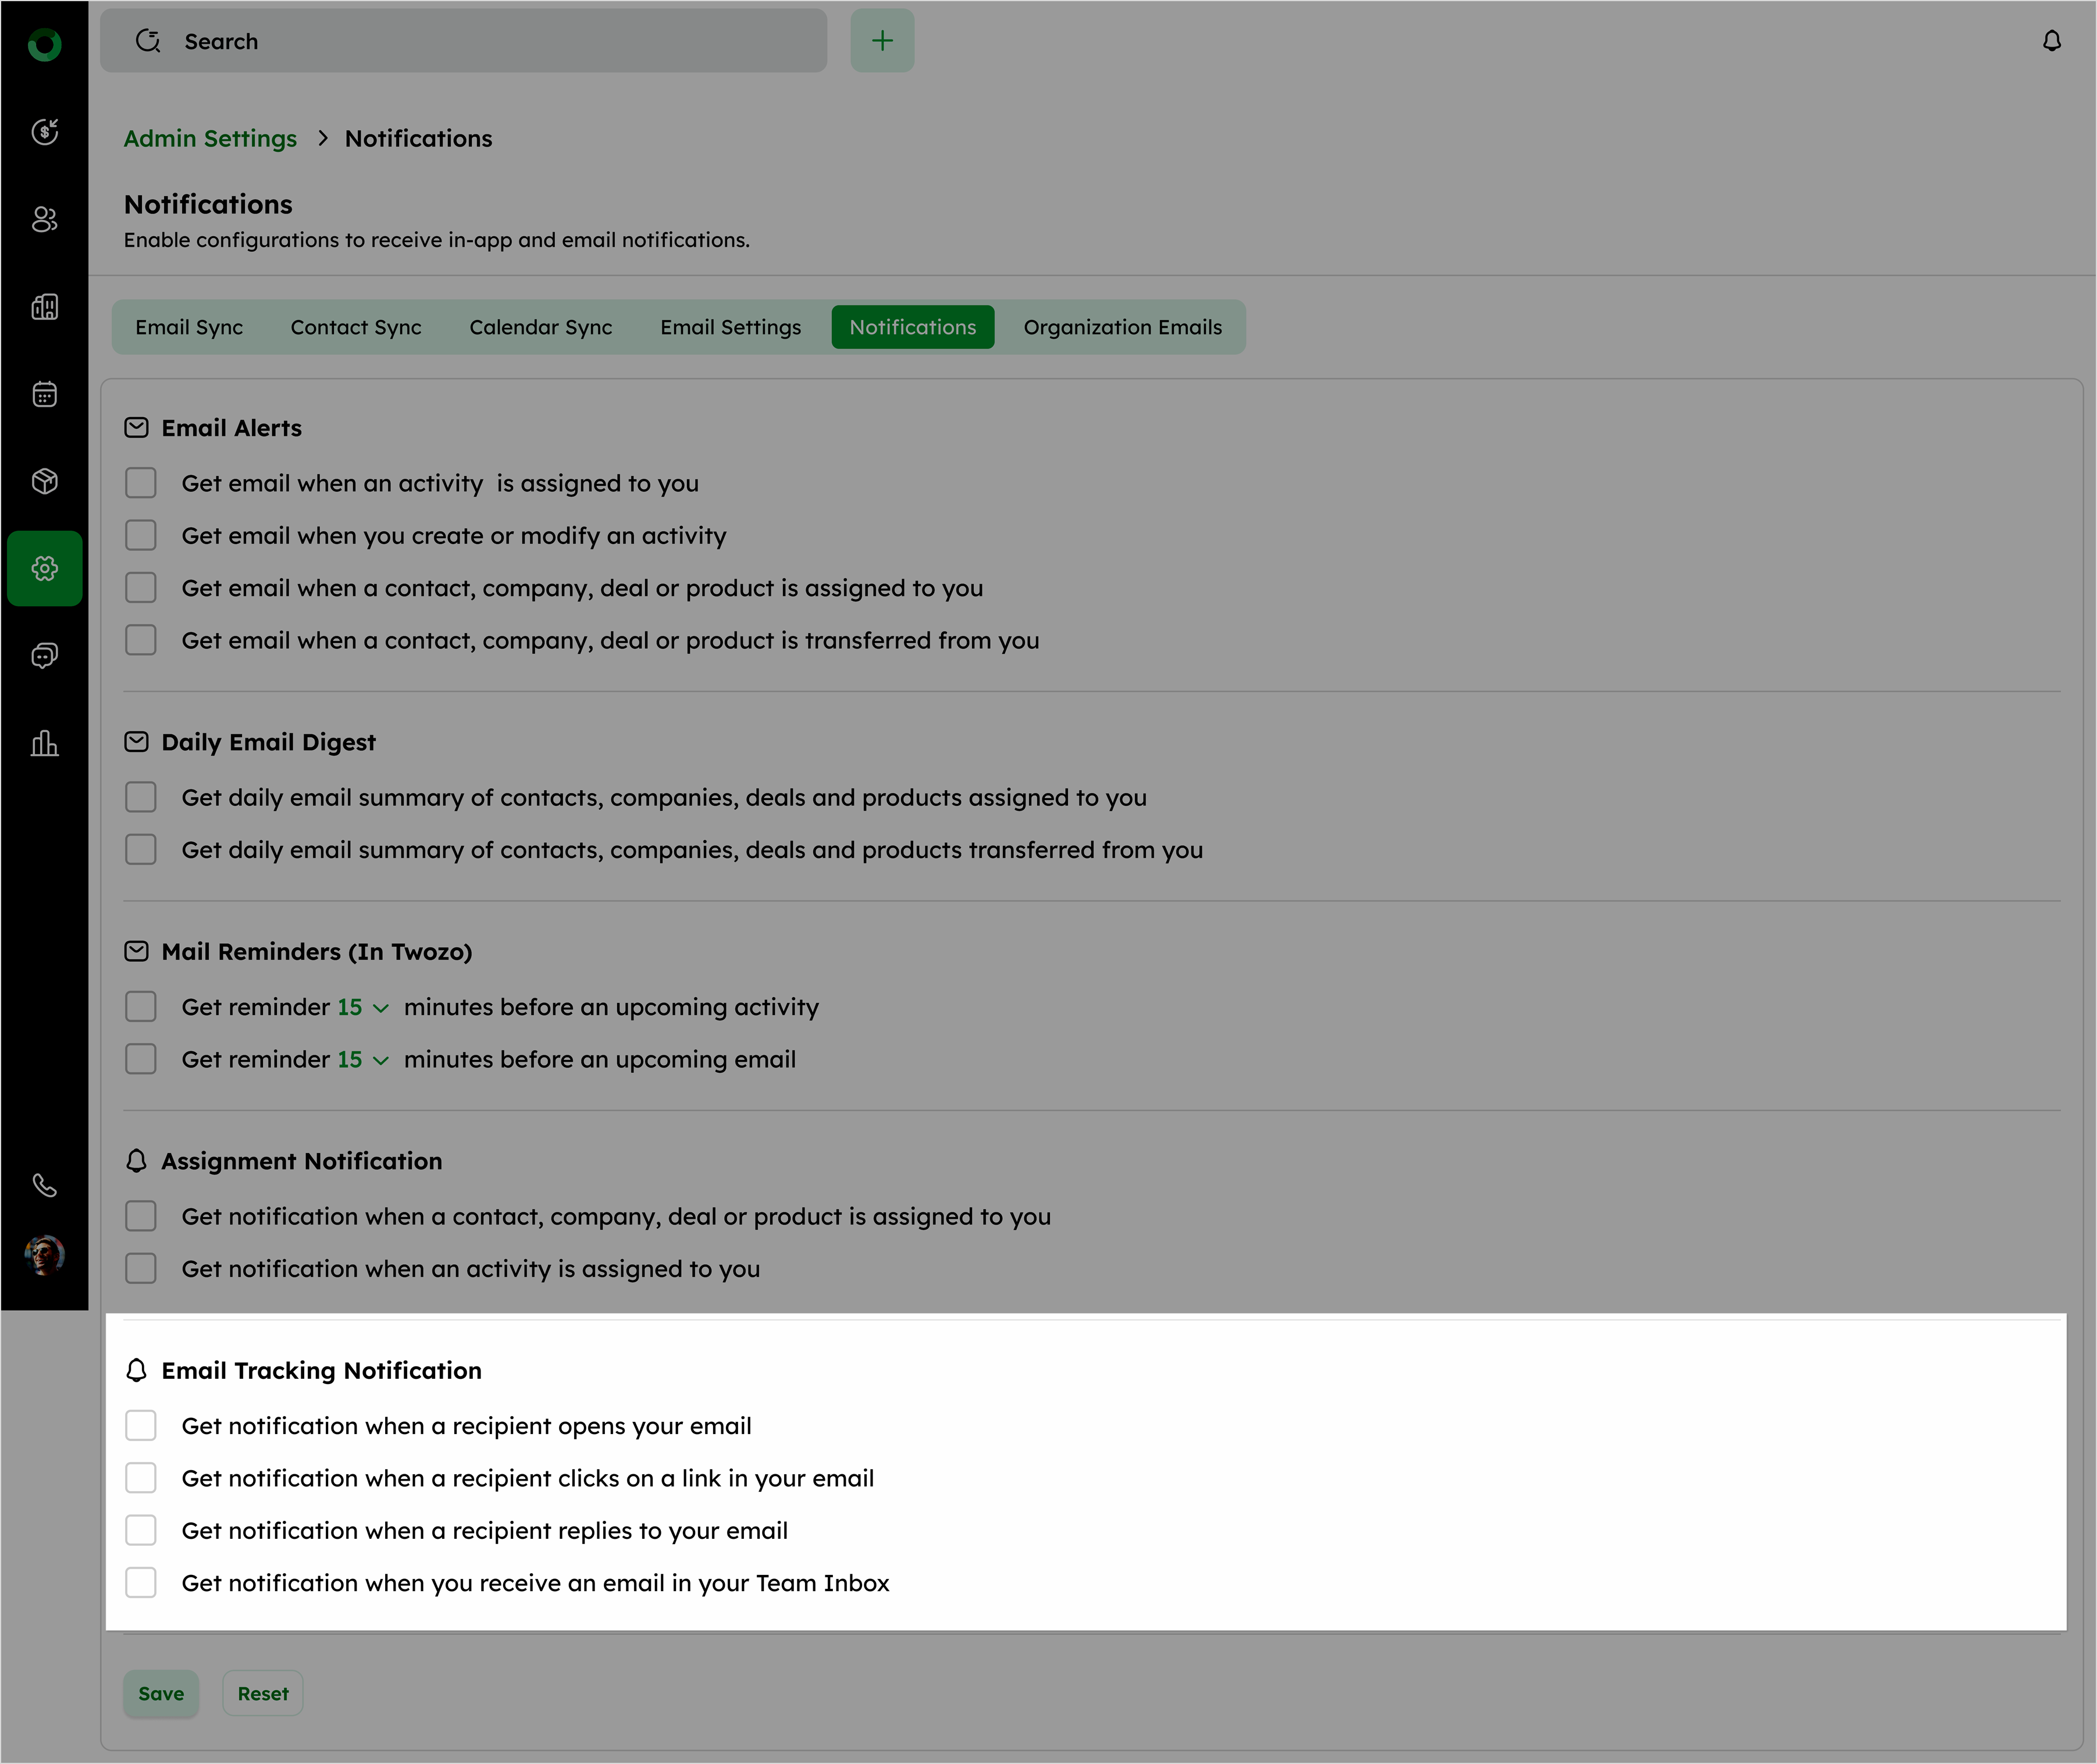Open the deals icon in sidebar
This screenshot has width=2097, height=1764.
(44, 131)
